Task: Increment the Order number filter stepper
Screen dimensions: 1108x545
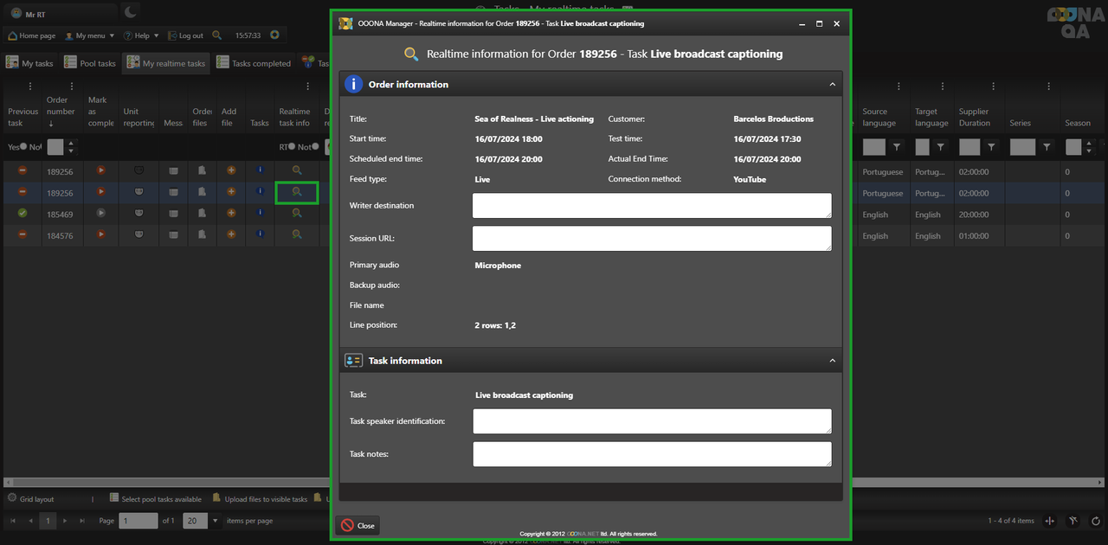Action: 71,143
